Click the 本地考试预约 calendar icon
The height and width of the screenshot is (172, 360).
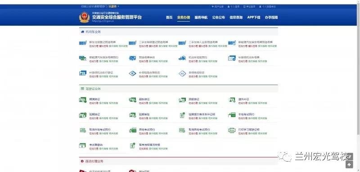[232, 115]
